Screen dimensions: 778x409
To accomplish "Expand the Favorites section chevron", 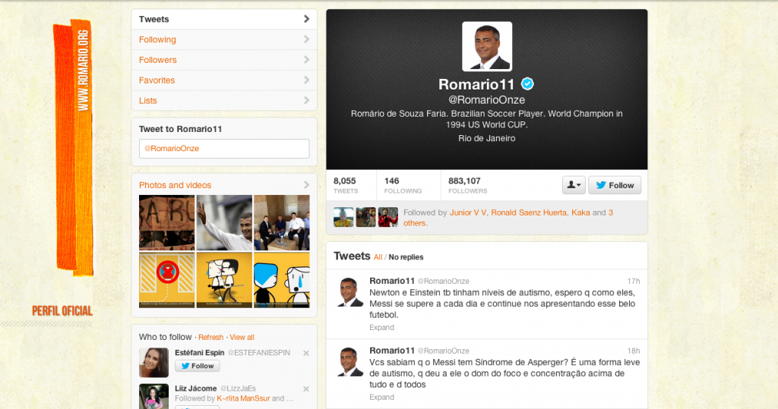I will point(306,80).
